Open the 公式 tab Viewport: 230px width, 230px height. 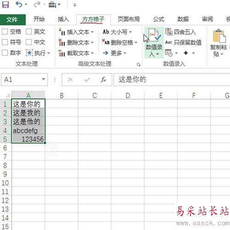(x=159, y=19)
